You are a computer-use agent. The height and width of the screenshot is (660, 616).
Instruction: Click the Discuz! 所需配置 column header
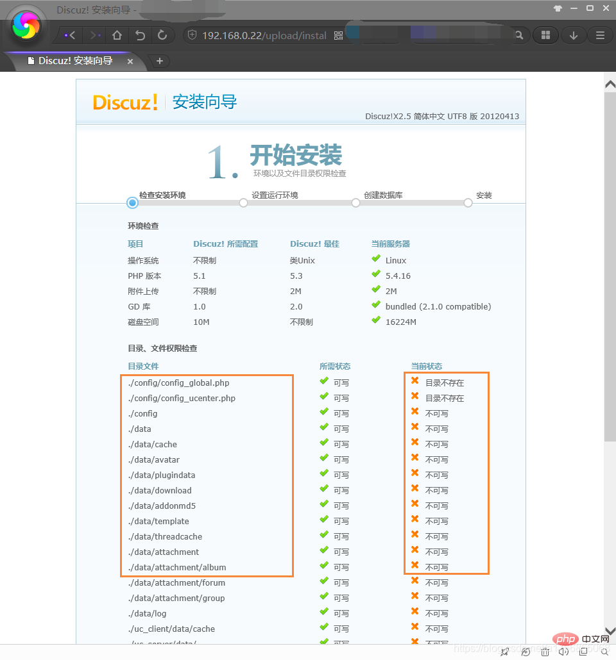tap(226, 244)
